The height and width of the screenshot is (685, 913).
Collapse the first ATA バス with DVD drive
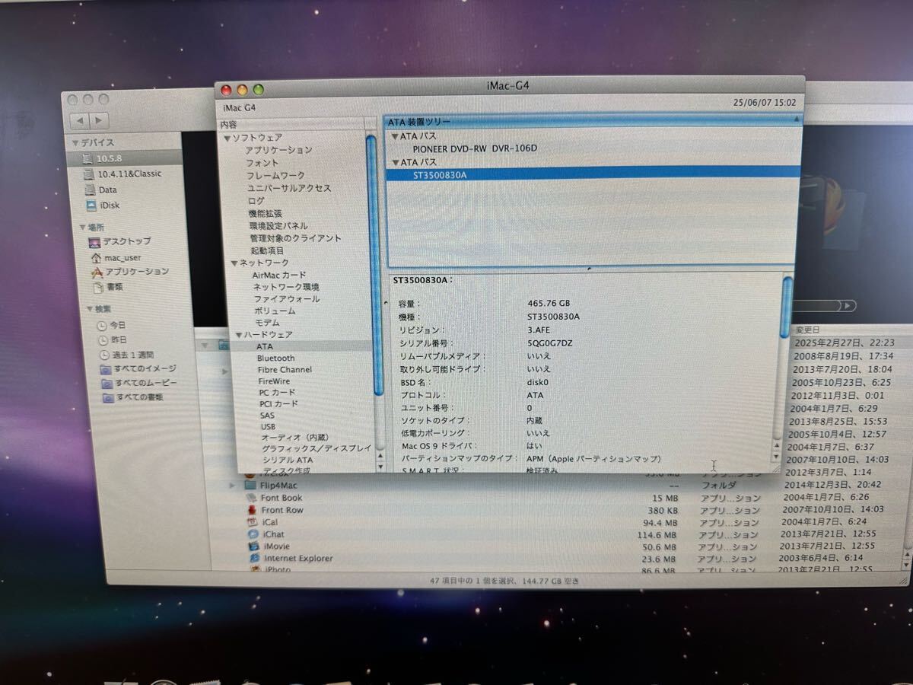pyautogui.click(x=396, y=136)
